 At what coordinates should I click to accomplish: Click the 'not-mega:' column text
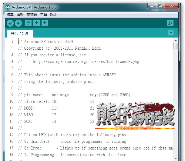click(61, 95)
